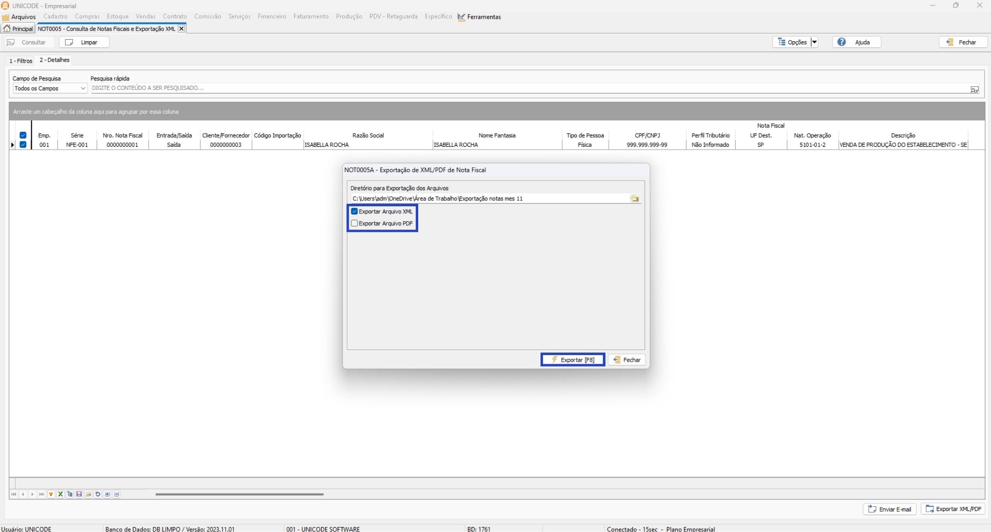Viewport: 991px width, 532px height.
Task: Click the purple save layout icon
Action: (x=79, y=494)
